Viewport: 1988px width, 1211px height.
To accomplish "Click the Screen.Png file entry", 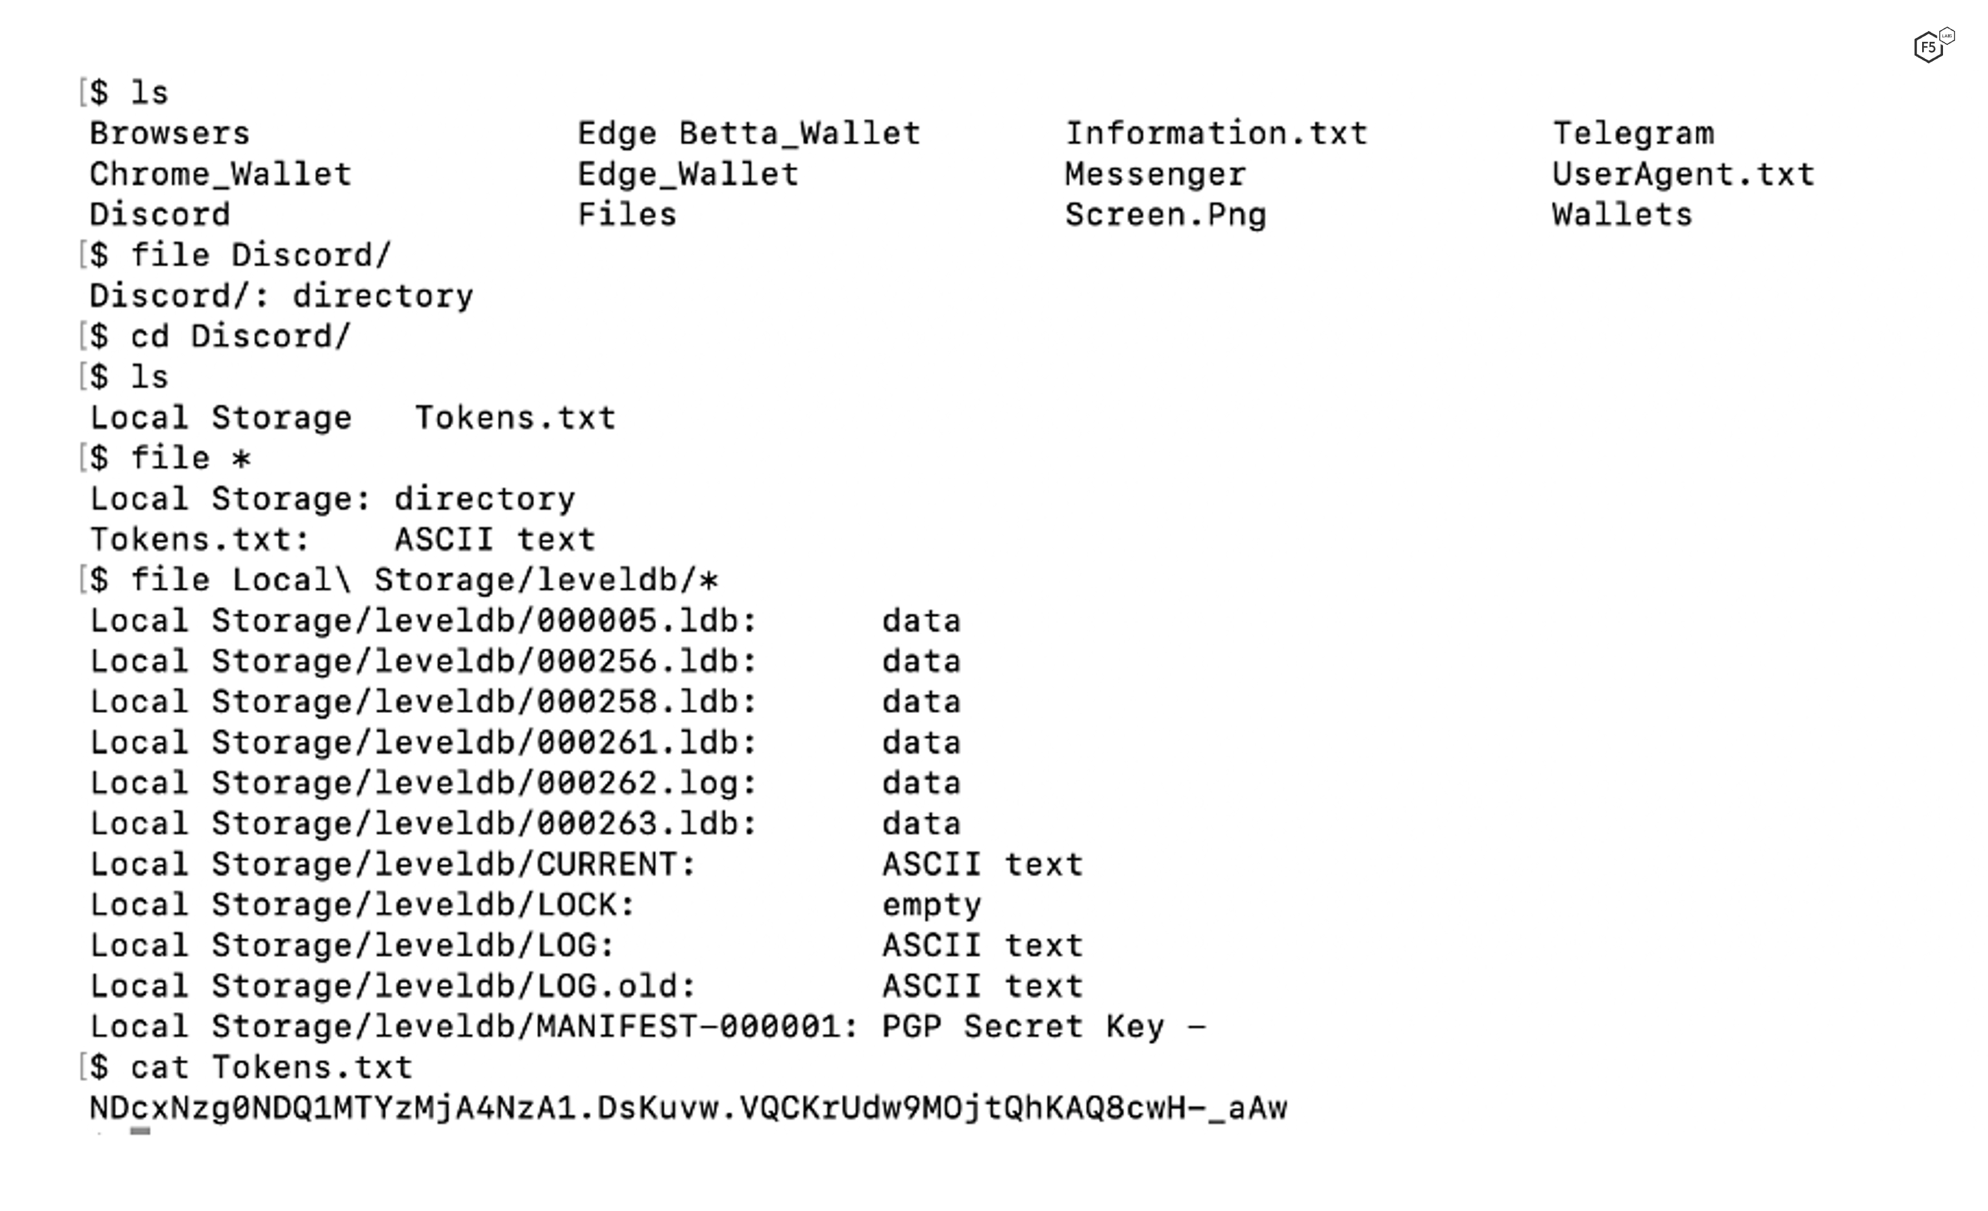I will point(1165,215).
